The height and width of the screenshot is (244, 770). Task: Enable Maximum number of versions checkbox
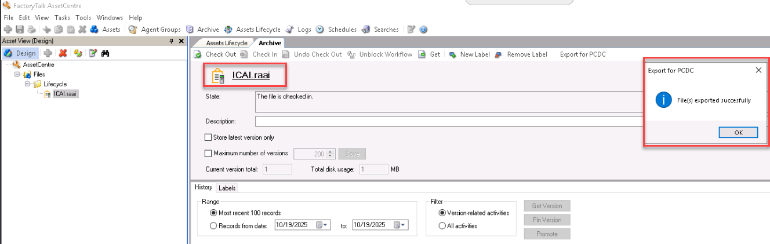coord(209,154)
